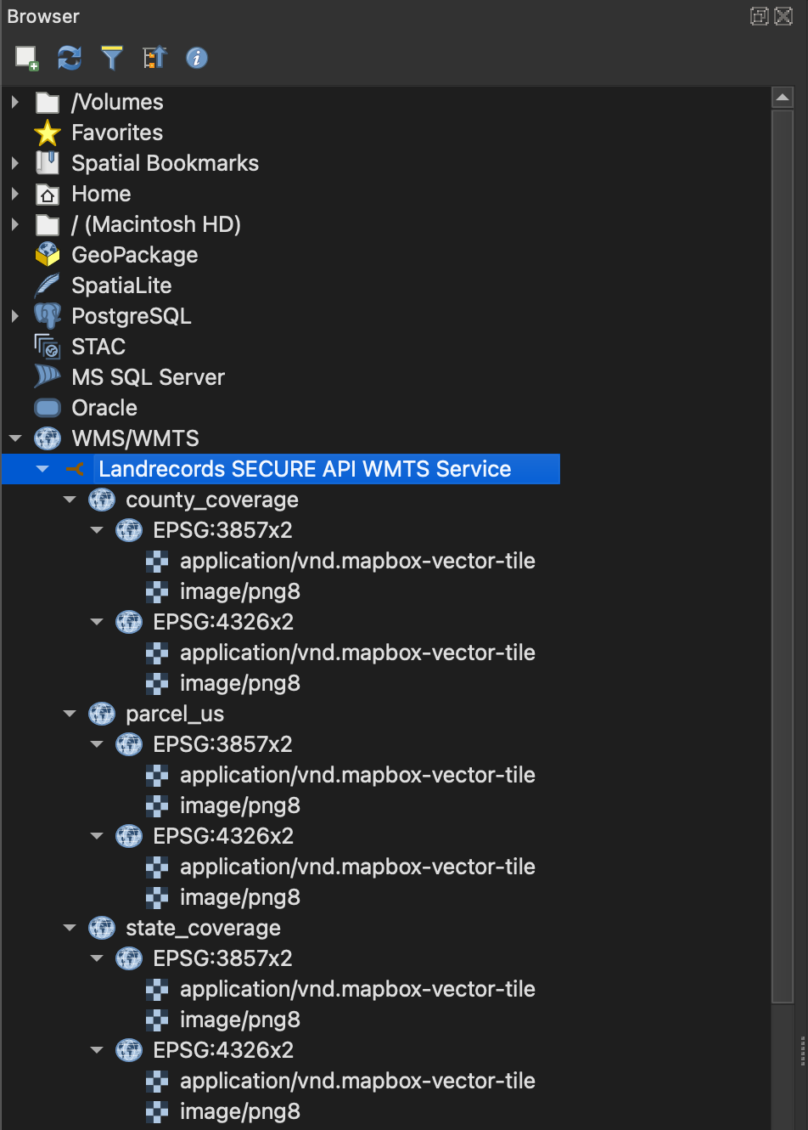Click the Favorites star icon
The width and height of the screenshot is (808, 1130).
[48, 133]
